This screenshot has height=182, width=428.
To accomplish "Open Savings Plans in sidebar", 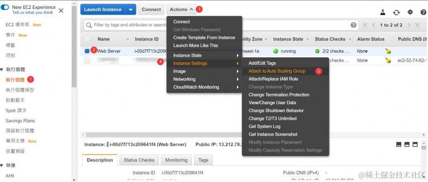I will (20, 121).
